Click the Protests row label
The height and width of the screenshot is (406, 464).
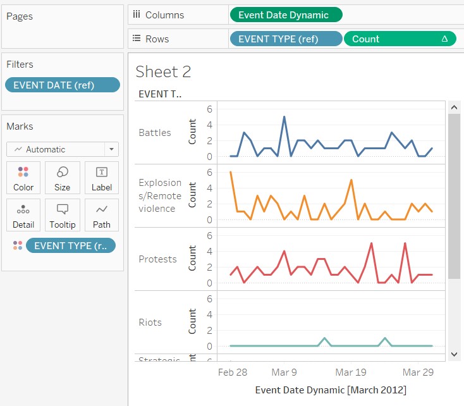click(x=158, y=259)
